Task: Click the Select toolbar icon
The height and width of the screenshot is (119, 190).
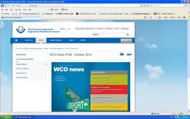Action: (x=65, y=9)
